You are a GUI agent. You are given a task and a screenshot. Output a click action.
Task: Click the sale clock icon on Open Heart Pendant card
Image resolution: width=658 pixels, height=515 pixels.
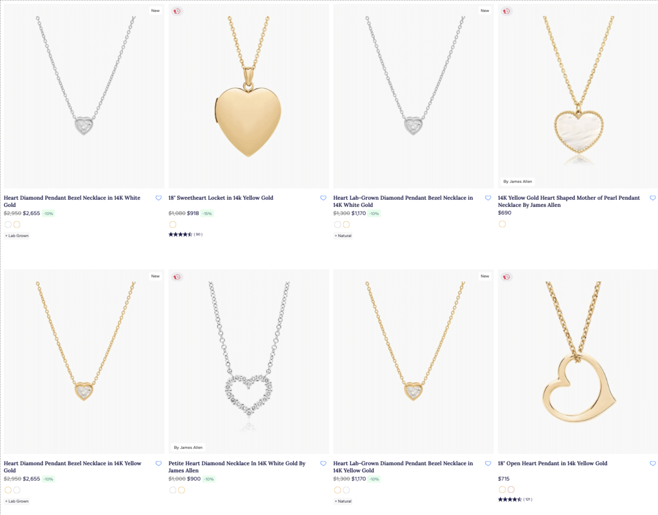(507, 277)
